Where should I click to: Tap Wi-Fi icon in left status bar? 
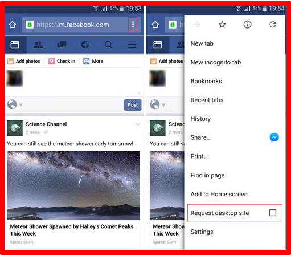pos(96,9)
